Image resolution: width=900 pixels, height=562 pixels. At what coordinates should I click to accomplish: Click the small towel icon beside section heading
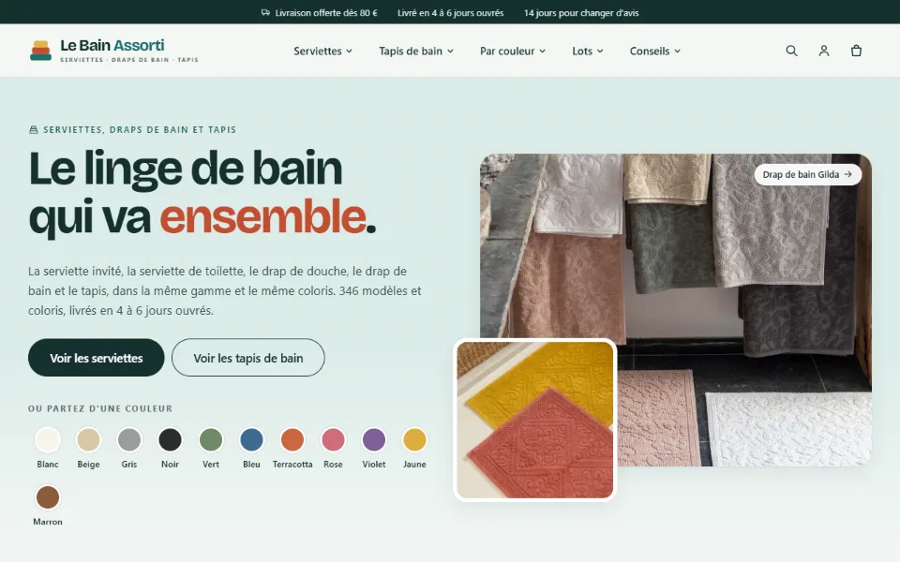34,129
